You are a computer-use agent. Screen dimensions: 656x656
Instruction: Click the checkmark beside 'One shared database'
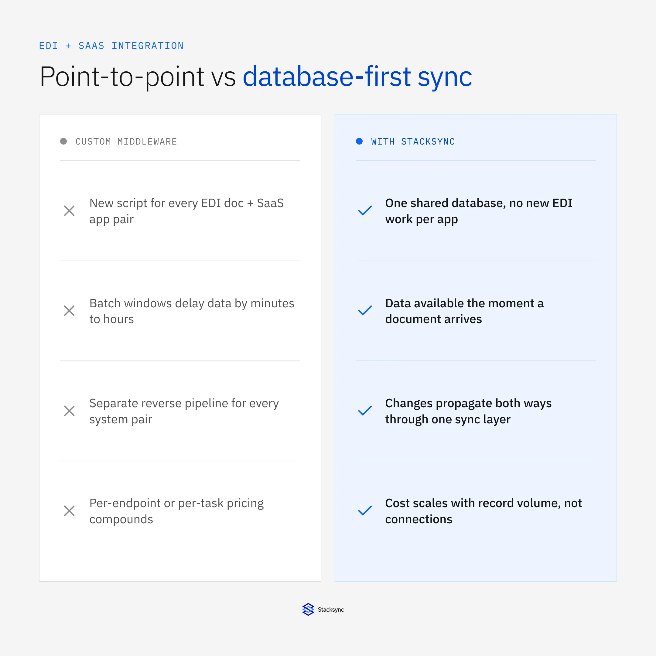(x=365, y=210)
